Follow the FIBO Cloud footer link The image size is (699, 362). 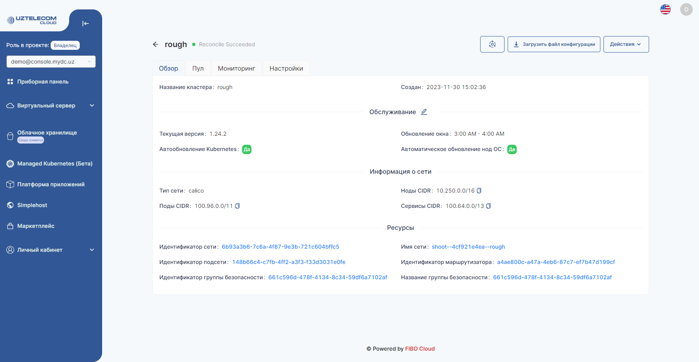(x=420, y=349)
